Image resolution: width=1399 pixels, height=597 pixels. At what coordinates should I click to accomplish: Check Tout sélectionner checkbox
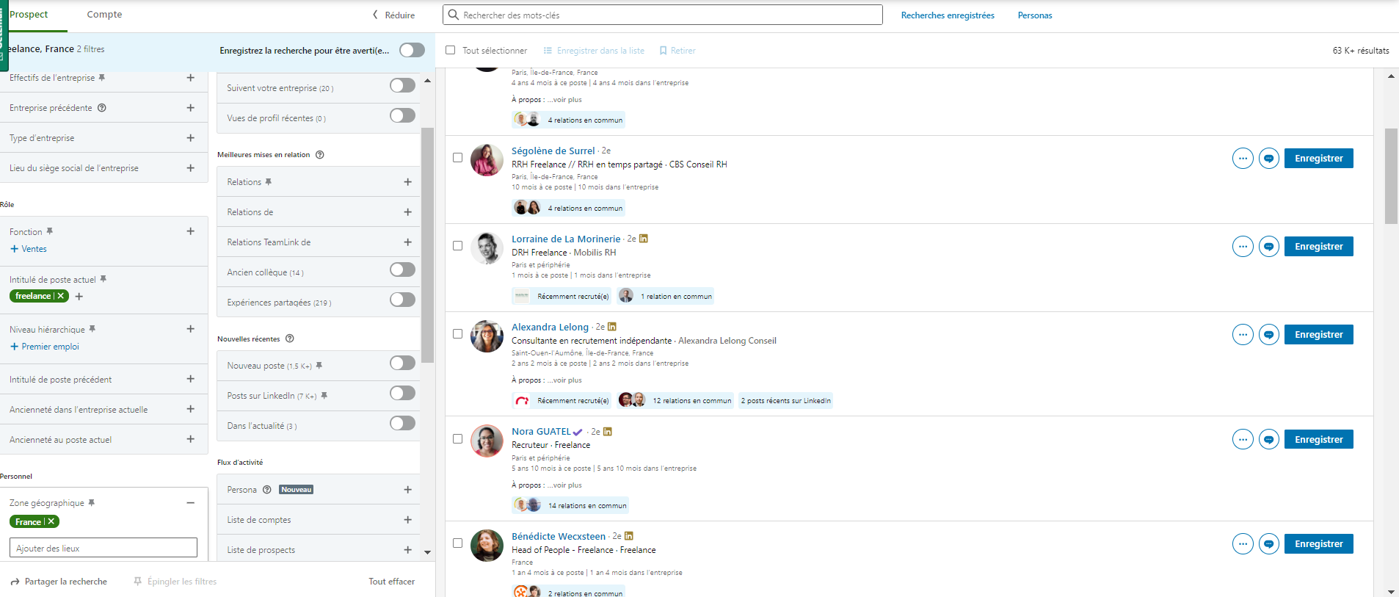tap(451, 51)
